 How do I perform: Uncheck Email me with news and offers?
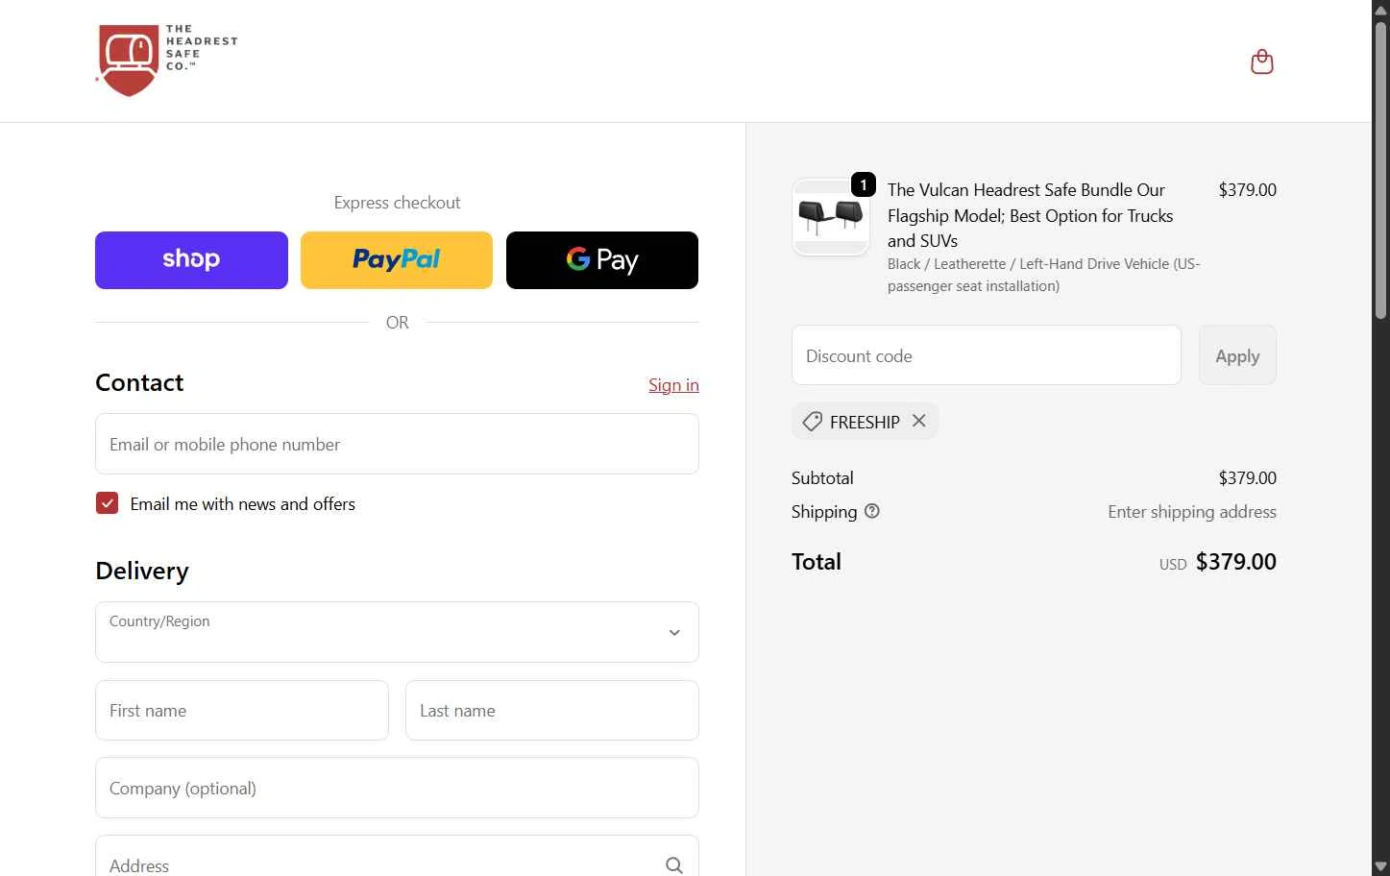click(x=107, y=503)
